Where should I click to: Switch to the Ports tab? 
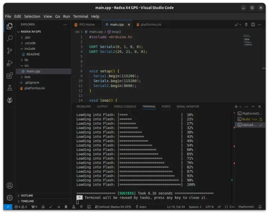166,107
